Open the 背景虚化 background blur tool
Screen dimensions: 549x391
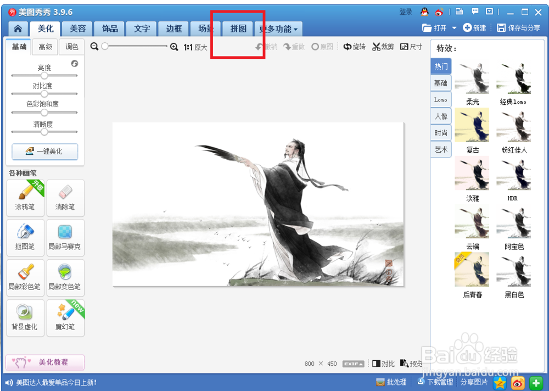point(25,318)
